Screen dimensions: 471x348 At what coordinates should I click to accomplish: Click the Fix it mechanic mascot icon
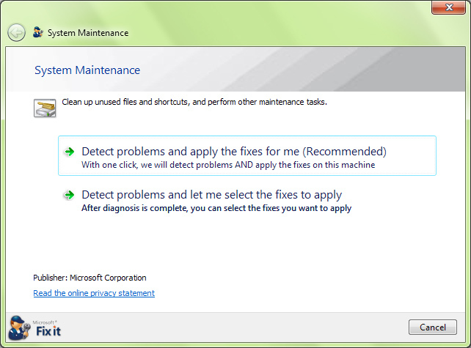(x=19, y=327)
